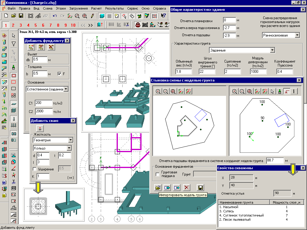The width and height of the screenshot is (307, 230).
Task: Open the Этажи menu
Action: [61, 8]
